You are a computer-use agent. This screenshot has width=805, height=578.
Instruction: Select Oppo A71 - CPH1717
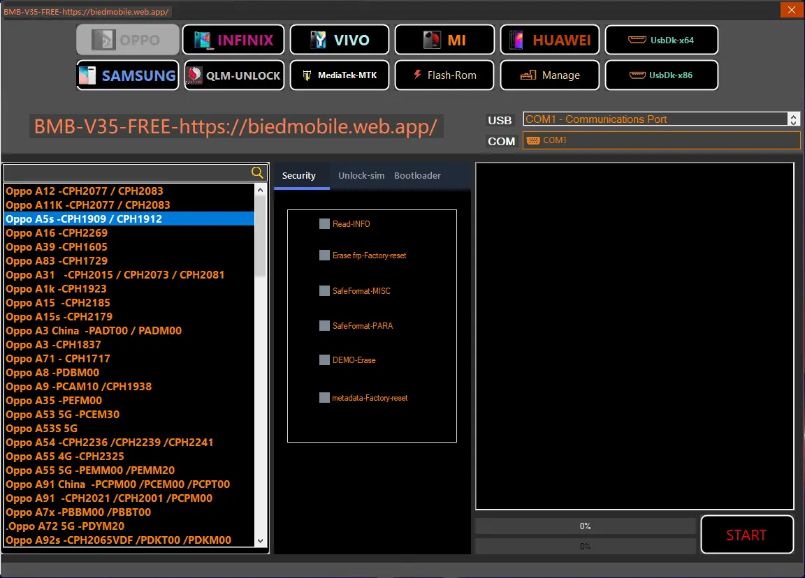tap(129, 359)
